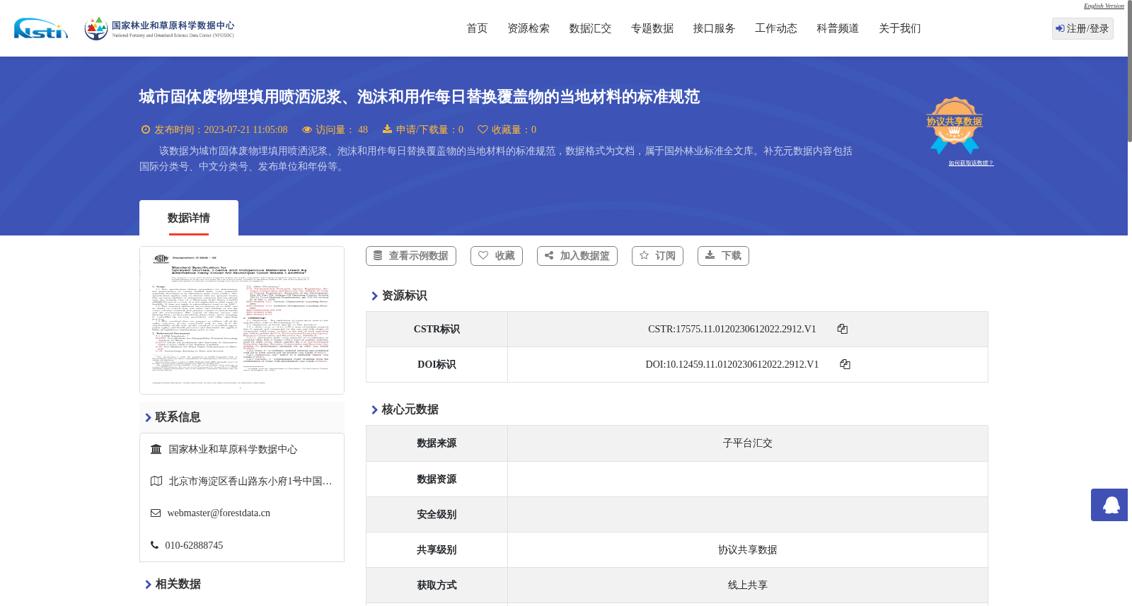Go to 关于我们 page
The width and height of the screenshot is (1132, 606).
pos(900,28)
